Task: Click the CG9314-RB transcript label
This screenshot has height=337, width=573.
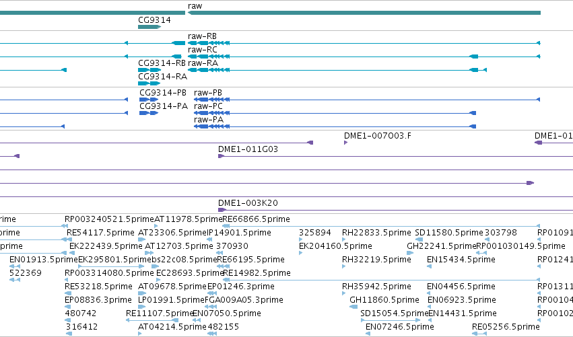Action: pos(162,63)
